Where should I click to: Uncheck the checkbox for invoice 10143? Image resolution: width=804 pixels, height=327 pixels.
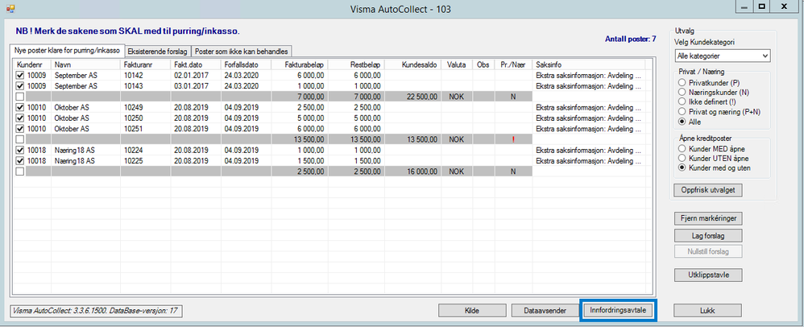coord(20,86)
